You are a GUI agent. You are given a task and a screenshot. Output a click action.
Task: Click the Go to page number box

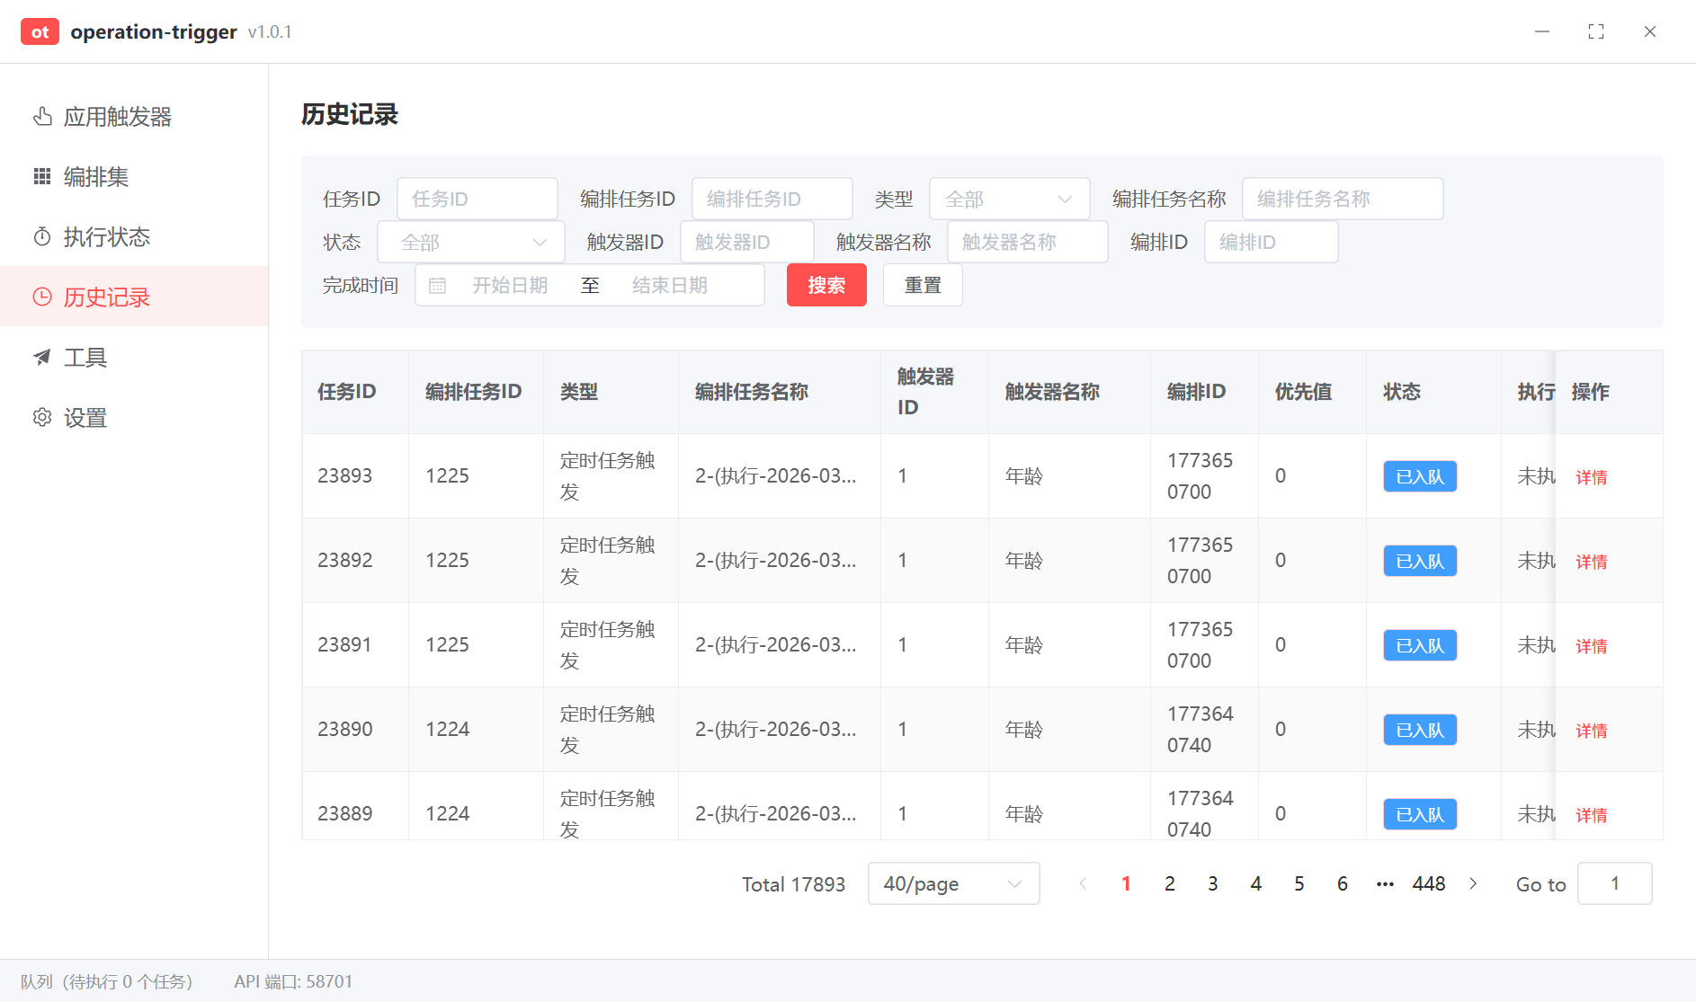click(1614, 884)
